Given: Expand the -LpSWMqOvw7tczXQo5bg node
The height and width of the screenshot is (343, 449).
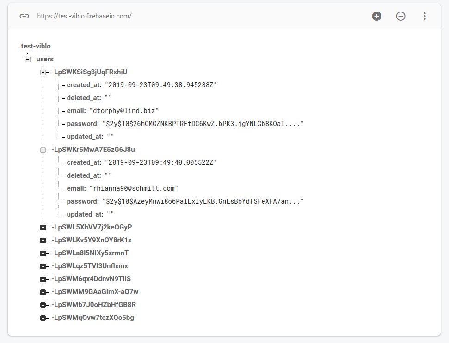Looking at the screenshot, I should [x=43, y=318].
